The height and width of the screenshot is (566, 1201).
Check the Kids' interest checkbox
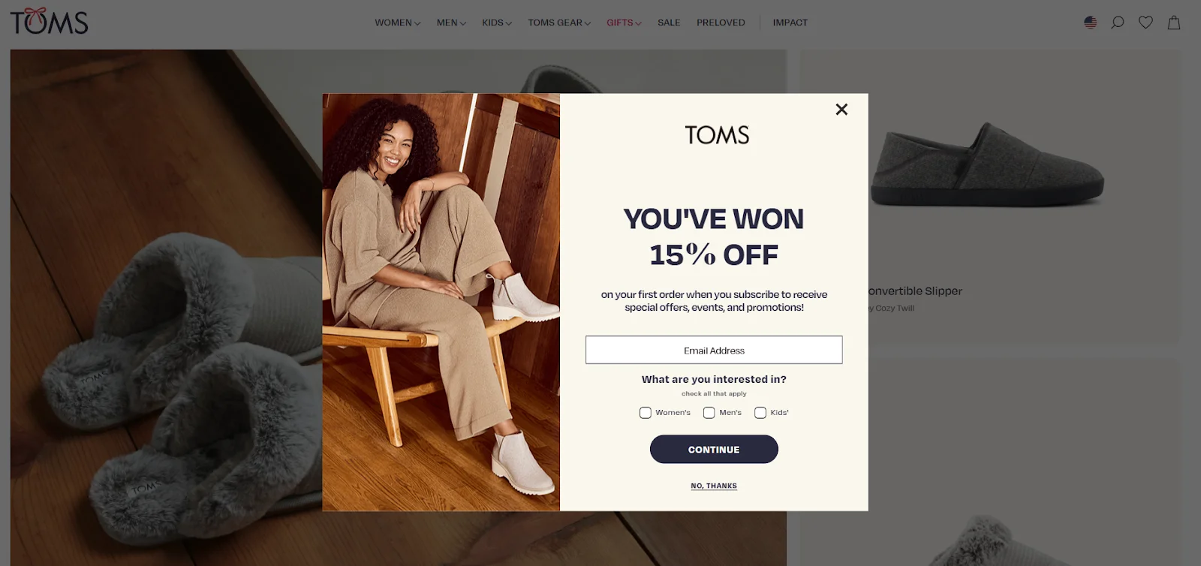click(x=760, y=413)
